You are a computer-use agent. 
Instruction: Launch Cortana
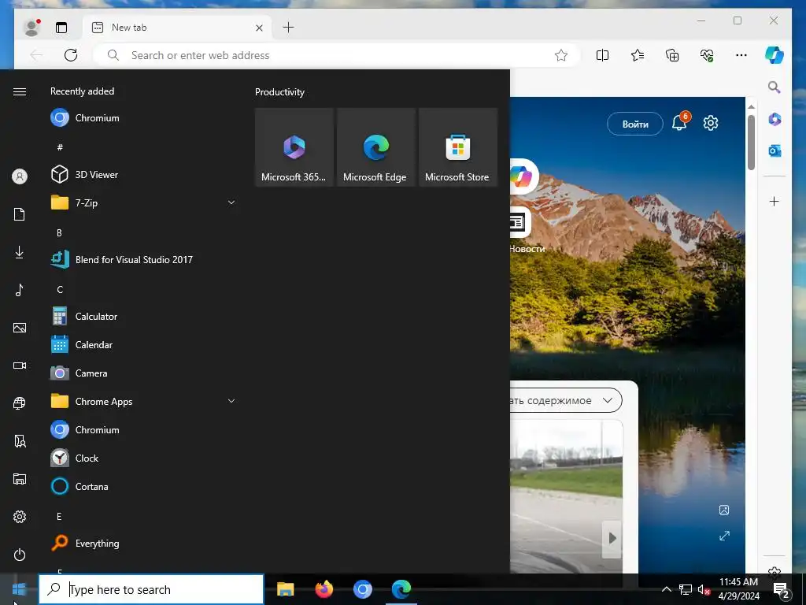[x=143, y=486]
